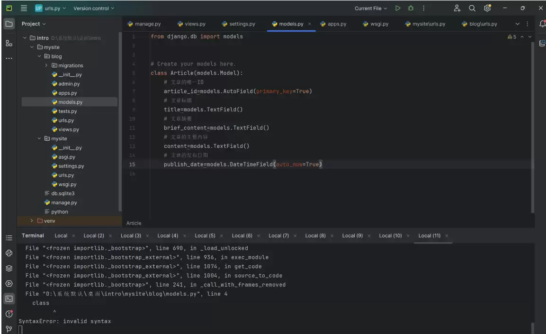
Task: Click the terminal vertical scrollbar
Action: click(532, 328)
